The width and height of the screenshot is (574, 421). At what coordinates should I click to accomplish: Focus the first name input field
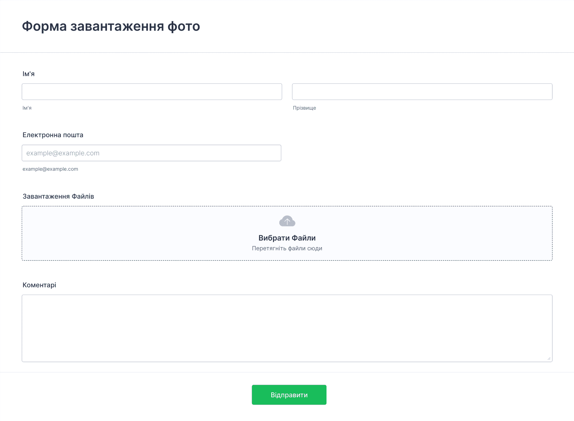152,92
